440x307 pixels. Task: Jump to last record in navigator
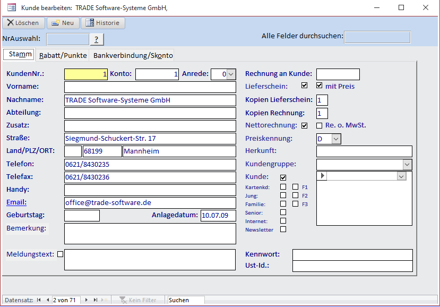(96, 300)
